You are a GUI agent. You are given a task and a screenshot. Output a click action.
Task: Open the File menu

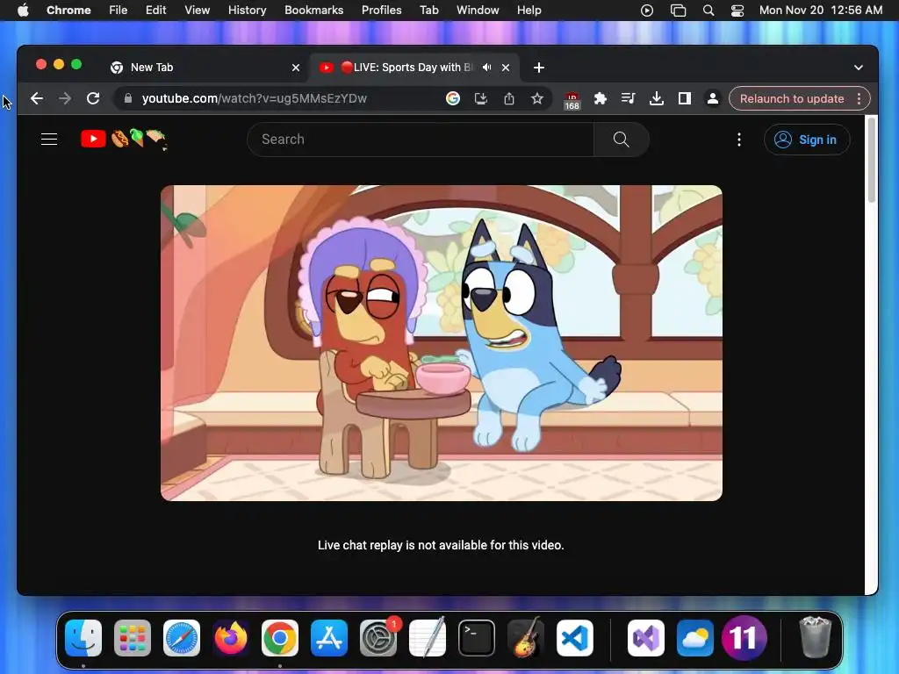119,11
